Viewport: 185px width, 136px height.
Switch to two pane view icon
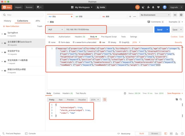tap(171, 133)
